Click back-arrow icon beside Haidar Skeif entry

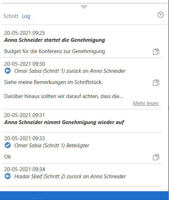click(x=8, y=176)
